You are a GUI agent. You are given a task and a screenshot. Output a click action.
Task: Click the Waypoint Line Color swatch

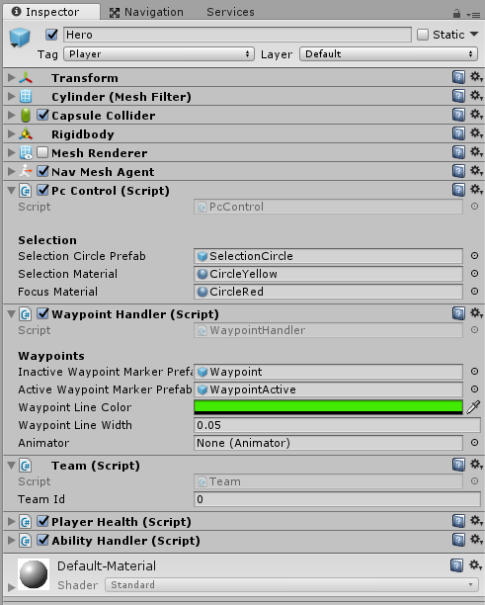click(x=328, y=407)
